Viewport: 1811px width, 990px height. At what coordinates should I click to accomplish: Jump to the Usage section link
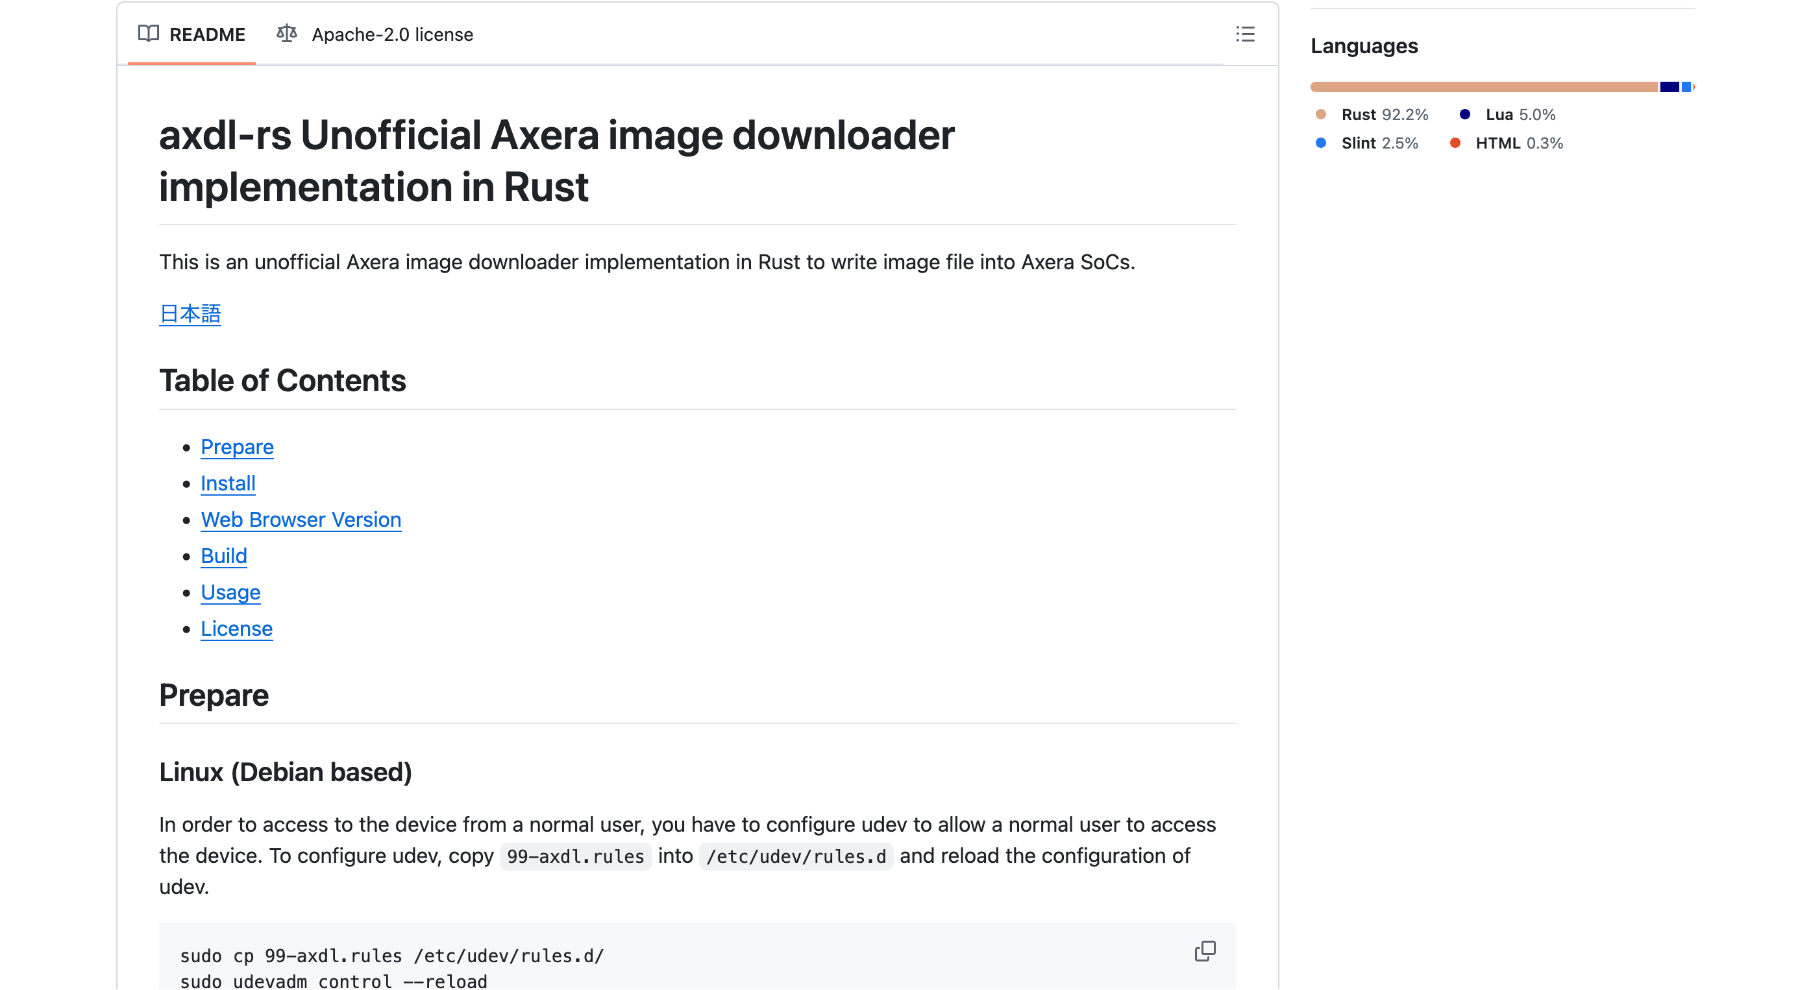pos(230,592)
